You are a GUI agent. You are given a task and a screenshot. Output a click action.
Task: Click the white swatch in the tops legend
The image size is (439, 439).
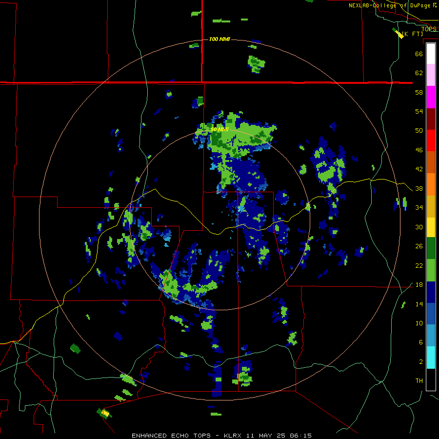(431, 54)
